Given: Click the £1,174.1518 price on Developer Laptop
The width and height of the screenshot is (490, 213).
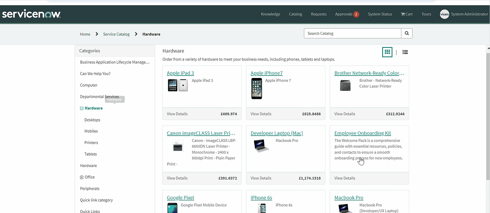Looking at the screenshot, I should [310, 178].
